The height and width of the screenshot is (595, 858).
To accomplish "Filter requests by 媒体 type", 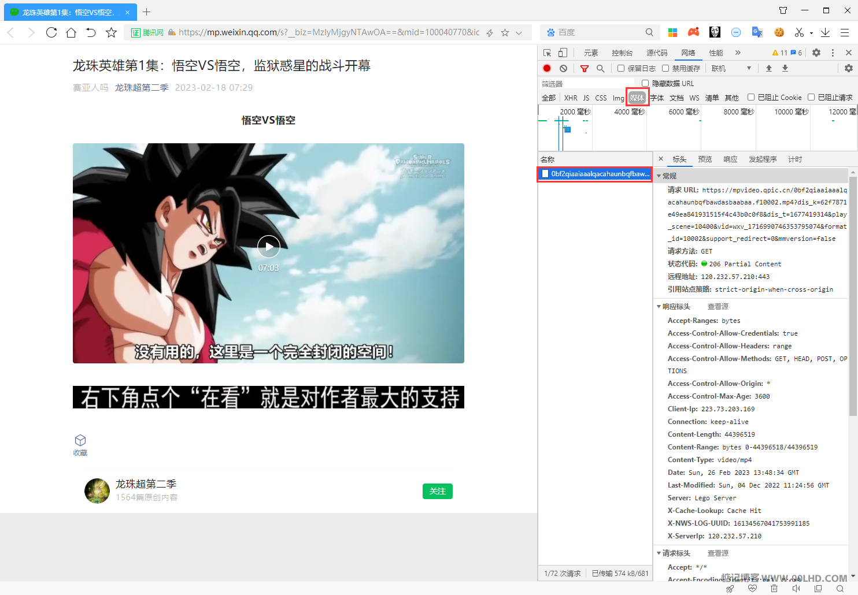I will pyautogui.click(x=637, y=98).
